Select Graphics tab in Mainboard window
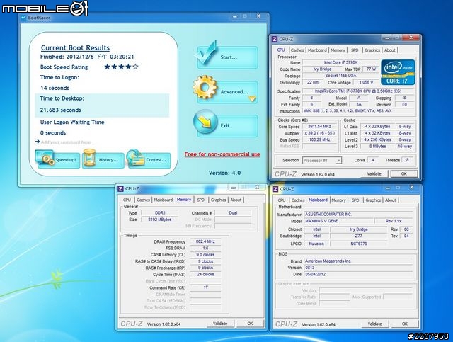This screenshot has height=342, width=453. click(373, 200)
